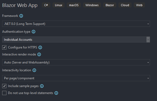Click the Configure for HTTPS info icon
This screenshot has height=101, width=157.
tap(40, 47)
